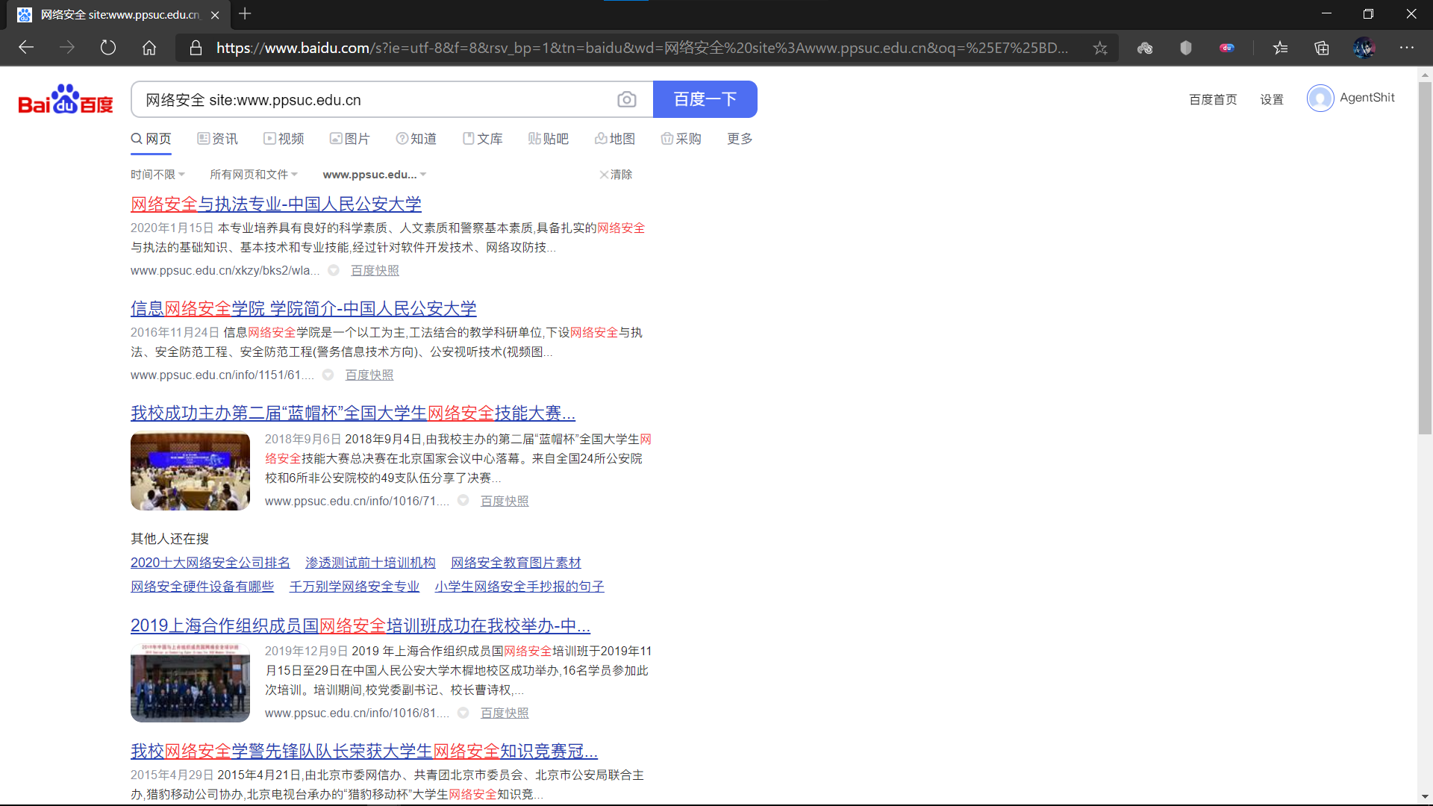Viewport: 1433px width, 806px height.
Task: Open the browser settings ellipsis menu
Action: [x=1407, y=48]
